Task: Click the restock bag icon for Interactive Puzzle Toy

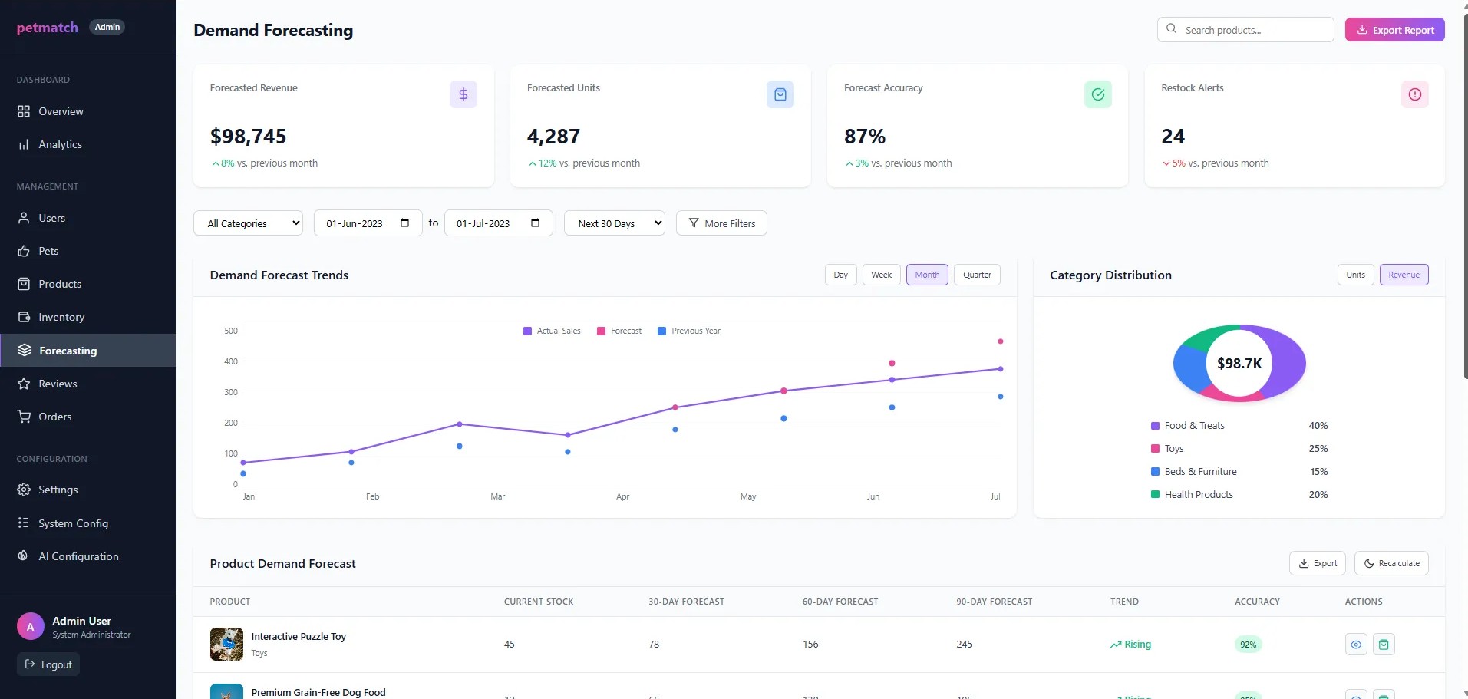Action: (1383, 645)
